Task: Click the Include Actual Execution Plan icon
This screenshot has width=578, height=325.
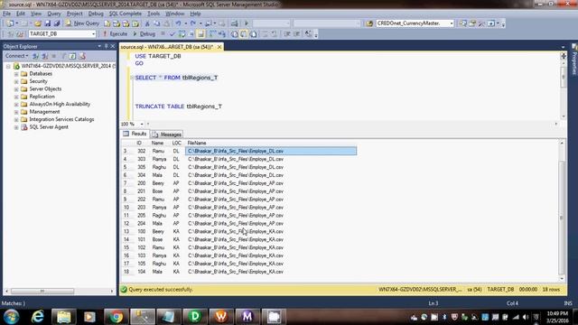Action: tap(212, 34)
